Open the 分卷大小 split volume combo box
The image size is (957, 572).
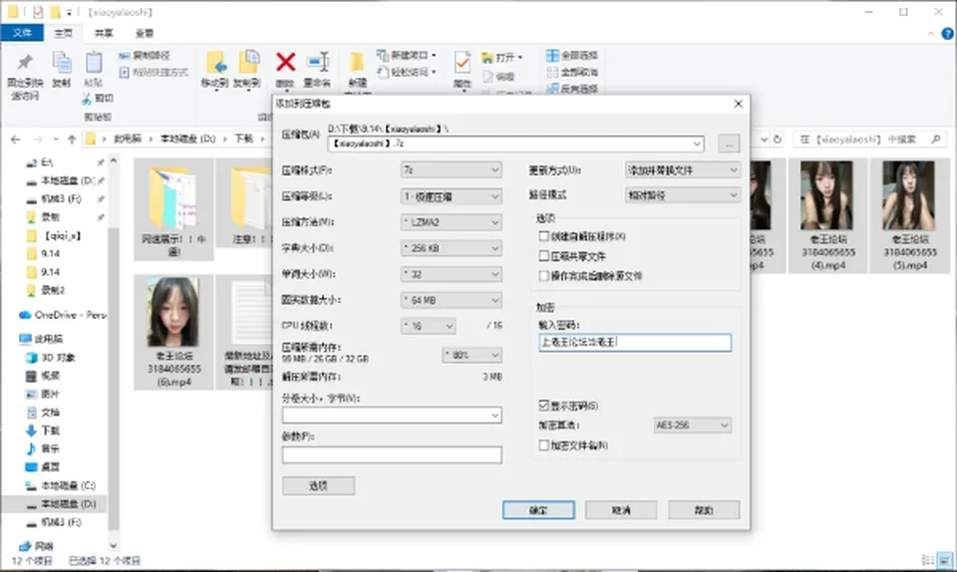[392, 416]
